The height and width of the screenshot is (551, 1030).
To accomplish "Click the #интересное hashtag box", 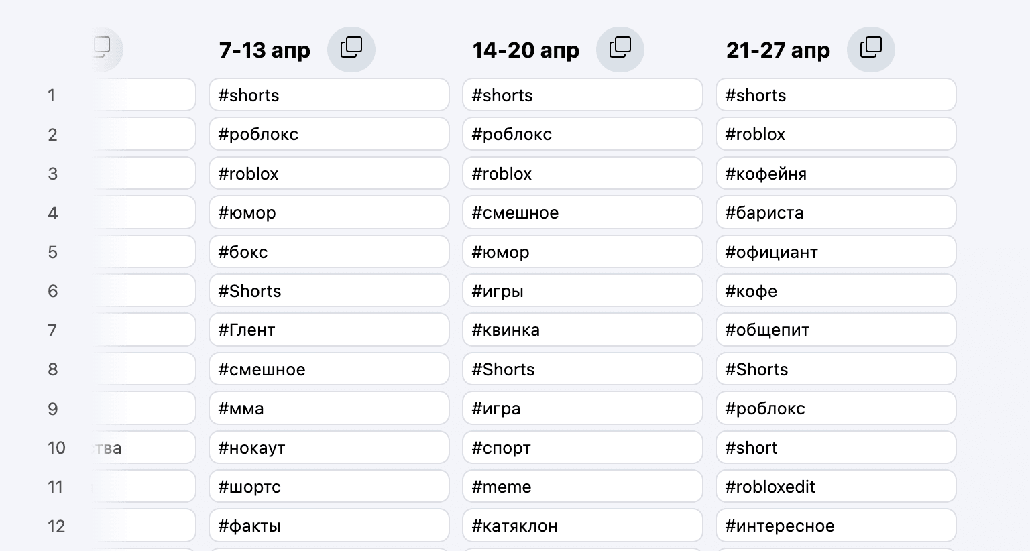I will pyautogui.click(x=836, y=526).
